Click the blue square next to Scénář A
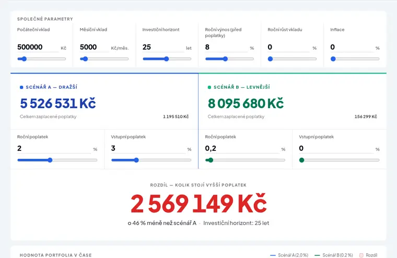 [21, 87]
